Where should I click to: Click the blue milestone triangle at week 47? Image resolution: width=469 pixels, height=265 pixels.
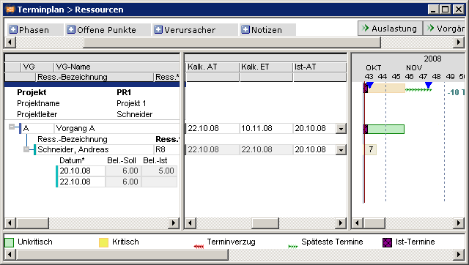pyautogui.click(x=428, y=85)
